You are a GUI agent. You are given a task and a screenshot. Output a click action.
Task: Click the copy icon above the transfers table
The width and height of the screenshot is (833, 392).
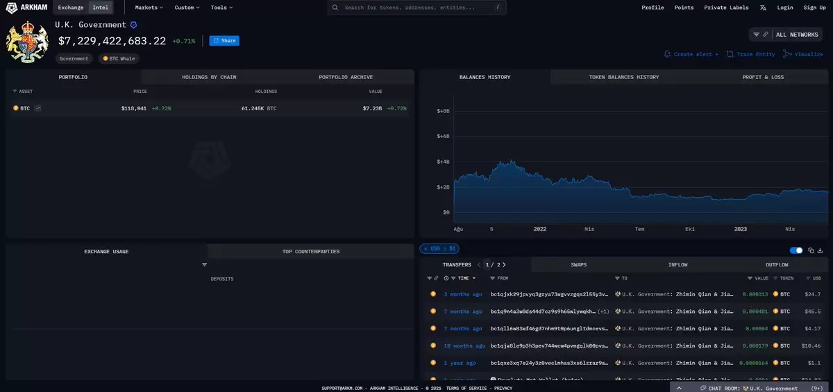(811, 250)
